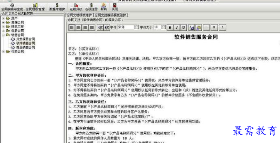The width and height of the screenshot is (280, 143).
Task: Select the 雇佣合同 folder in the tree
Action: pos(17,22)
